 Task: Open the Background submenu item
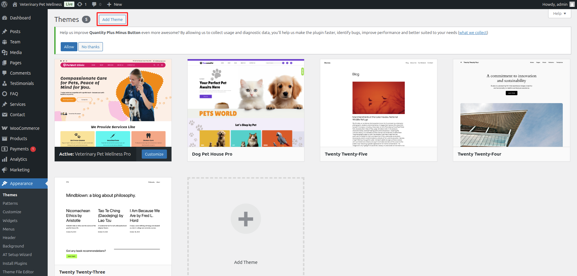pyautogui.click(x=13, y=246)
